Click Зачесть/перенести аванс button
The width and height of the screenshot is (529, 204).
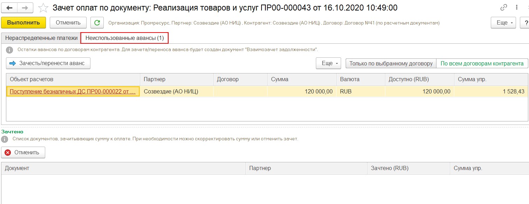click(48, 63)
